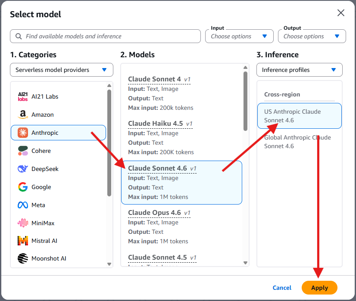
Task: Select the Cohere provider label
Action: coord(41,151)
